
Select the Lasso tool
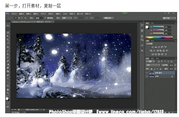coord(8,33)
